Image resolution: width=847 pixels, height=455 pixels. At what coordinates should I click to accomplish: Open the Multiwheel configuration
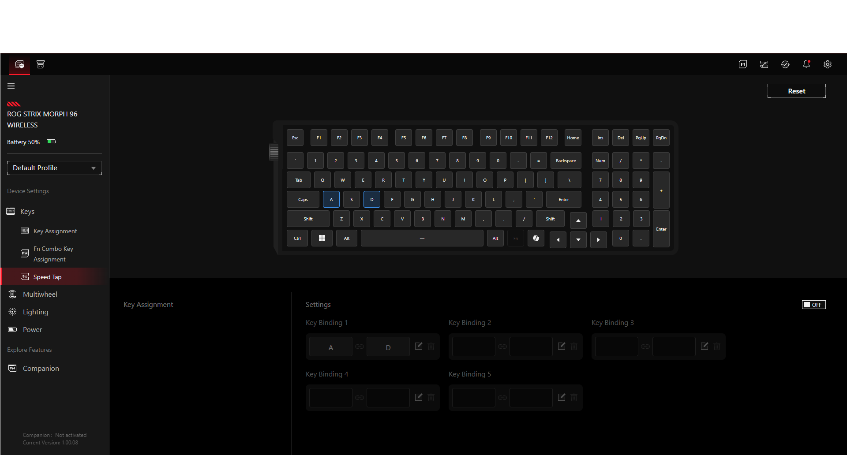click(40, 294)
